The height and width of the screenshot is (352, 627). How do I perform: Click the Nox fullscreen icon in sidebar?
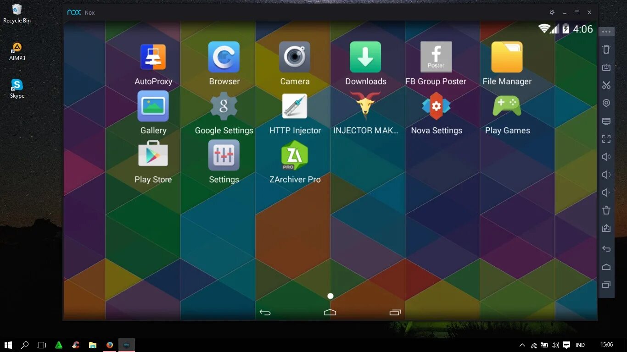click(606, 139)
